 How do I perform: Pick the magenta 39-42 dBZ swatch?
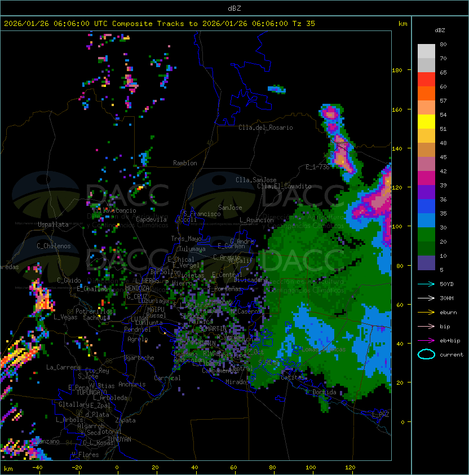426,178
